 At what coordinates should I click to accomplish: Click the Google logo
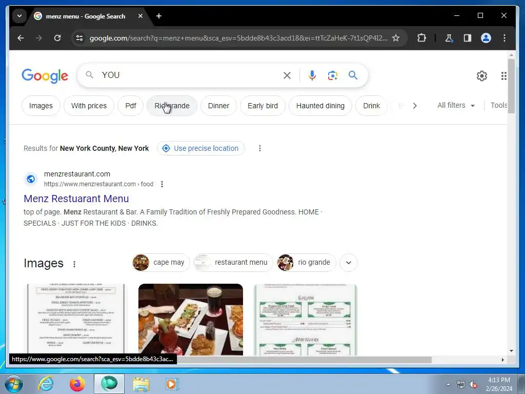tap(45, 76)
